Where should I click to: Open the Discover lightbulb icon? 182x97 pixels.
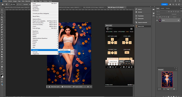[176, 4]
